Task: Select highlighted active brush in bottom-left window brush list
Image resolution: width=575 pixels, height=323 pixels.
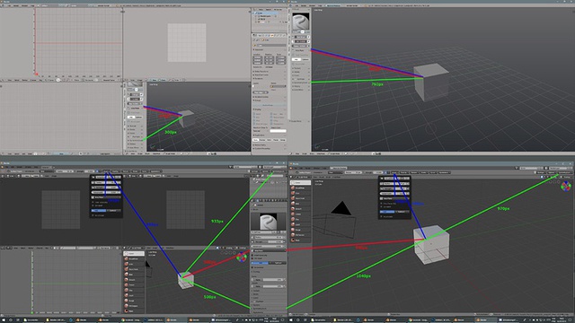Action: coord(134,253)
